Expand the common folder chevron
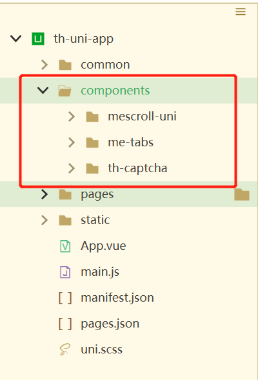 click(x=45, y=65)
